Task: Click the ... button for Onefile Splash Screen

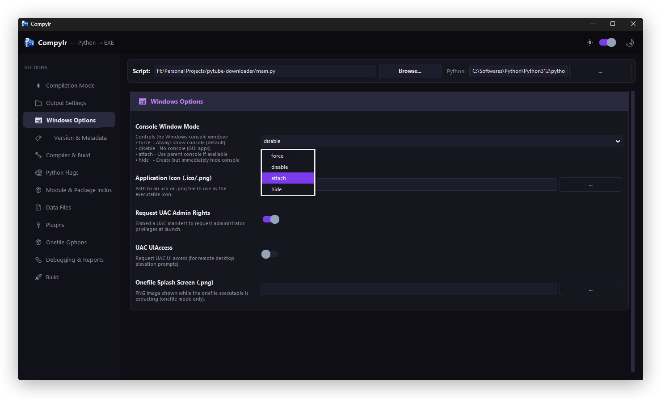Action: [591, 289]
